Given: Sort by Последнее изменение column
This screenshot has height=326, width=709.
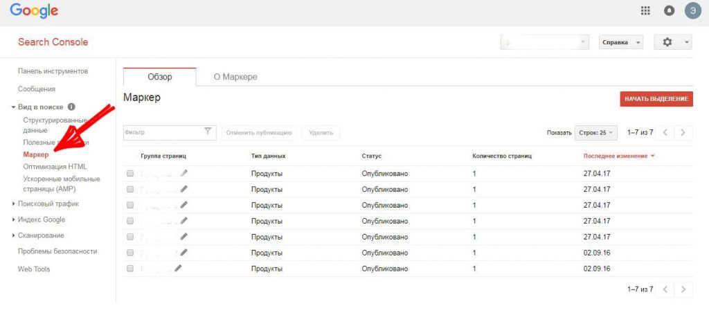Looking at the screenshot, I should [618, 156].
